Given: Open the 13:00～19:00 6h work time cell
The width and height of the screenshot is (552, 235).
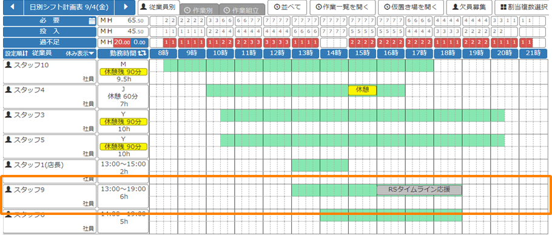Looking at the screenshot, I should point(123,196).
